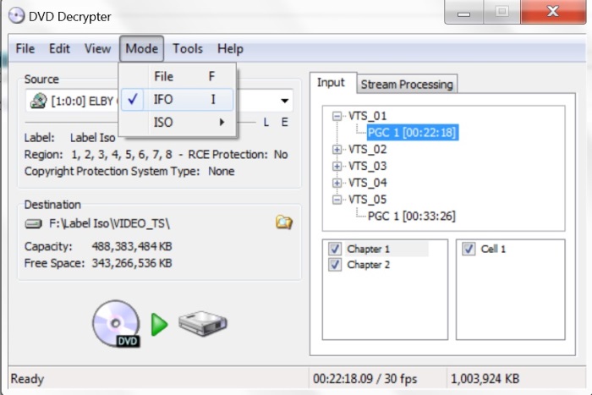Open the Help menu
This screenshot has width=592, height=395.
coord(230,49)
